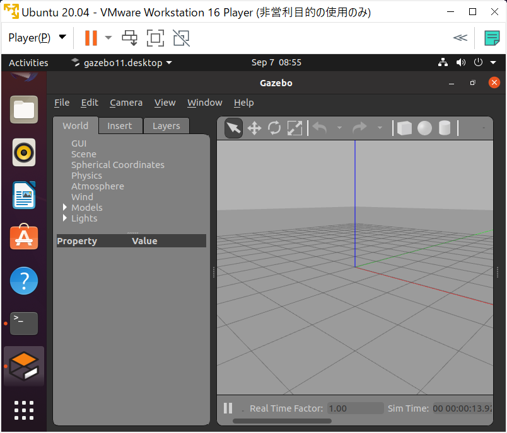
Task: Click the Gazebo icon in the dock
Action: pyautogui.click(x=24, y=366)
